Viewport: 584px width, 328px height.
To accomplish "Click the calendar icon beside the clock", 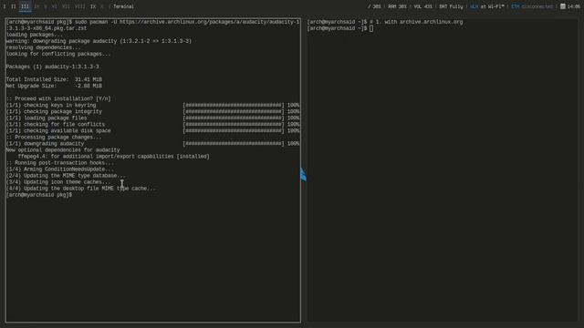I will coord(563,6).
